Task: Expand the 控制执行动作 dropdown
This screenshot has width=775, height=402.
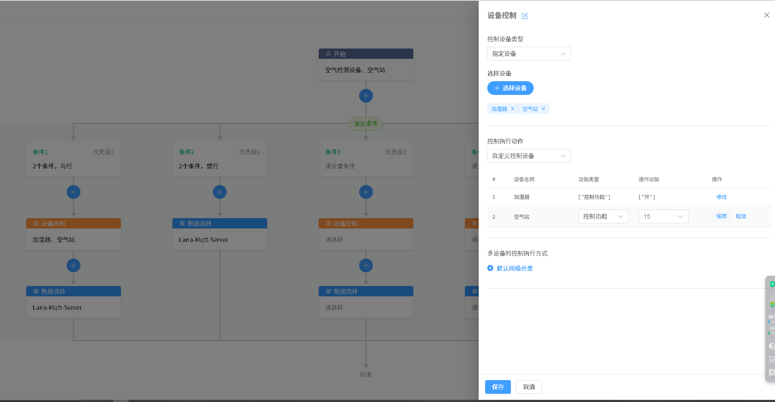Action: click(529, 156)
